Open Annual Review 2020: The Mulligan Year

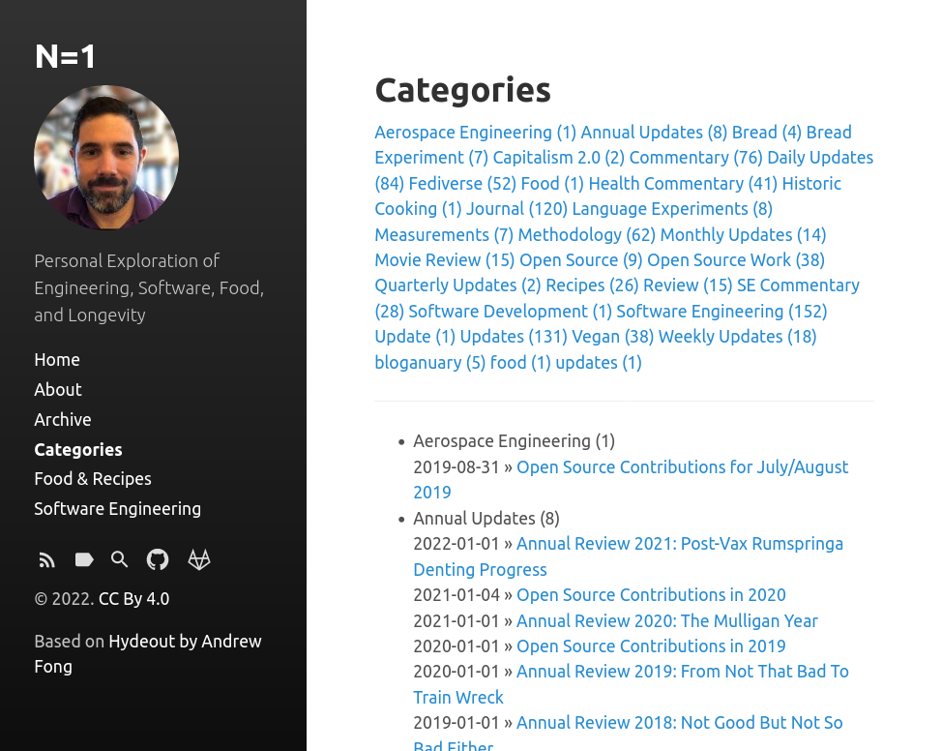[x=666, y=621]
